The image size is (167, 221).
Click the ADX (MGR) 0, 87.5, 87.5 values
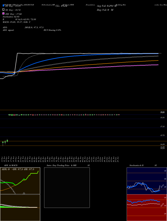click(x=34, y=27)
